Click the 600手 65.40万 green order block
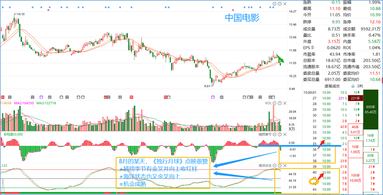 [373, 109]
